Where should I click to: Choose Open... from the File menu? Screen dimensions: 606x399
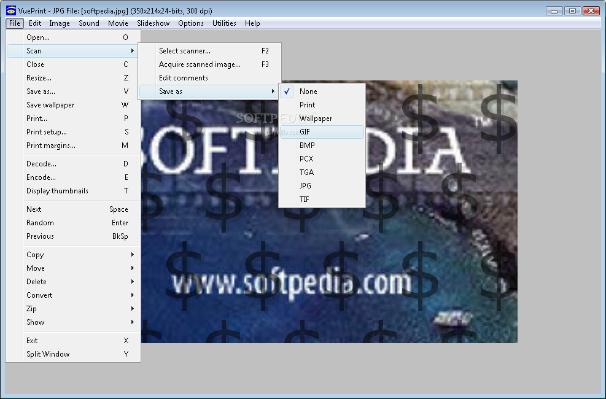73,37
